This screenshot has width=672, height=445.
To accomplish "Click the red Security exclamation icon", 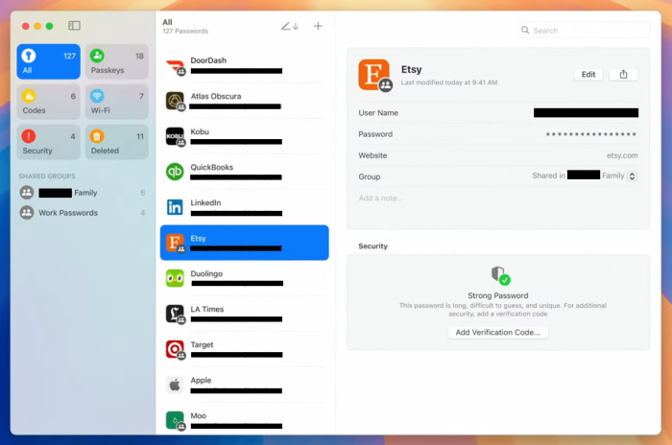I will coord(29,136).
